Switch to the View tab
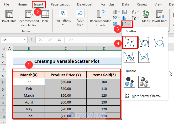Viewport: 174px width, 124px height. coord(158,4)
